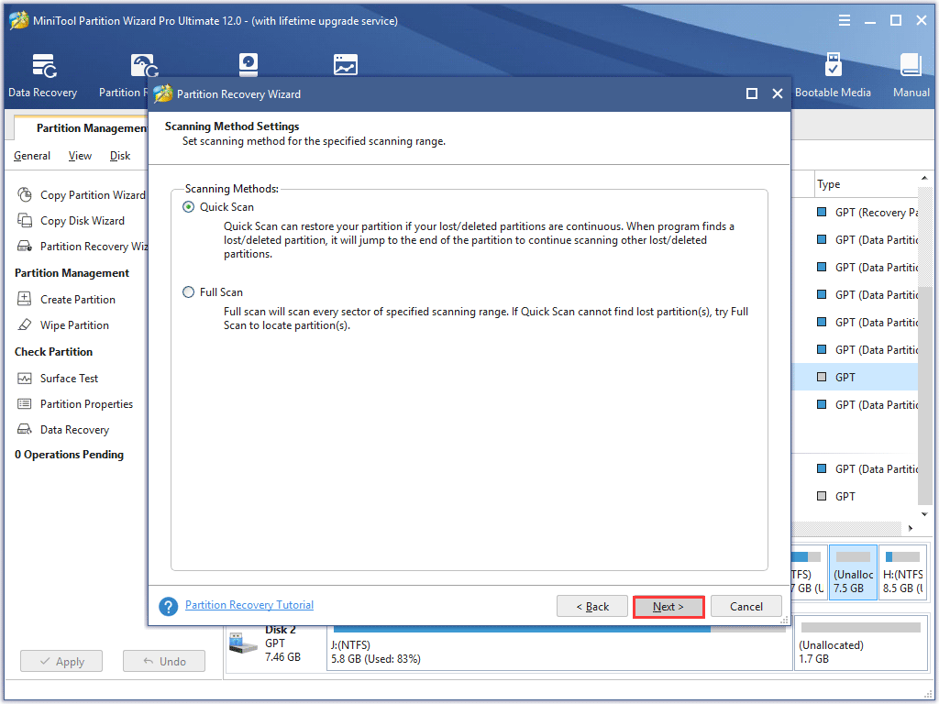939x704 pixels.
Task: Click Partition Properties icon in sidebar
Action: pos(25,403)
